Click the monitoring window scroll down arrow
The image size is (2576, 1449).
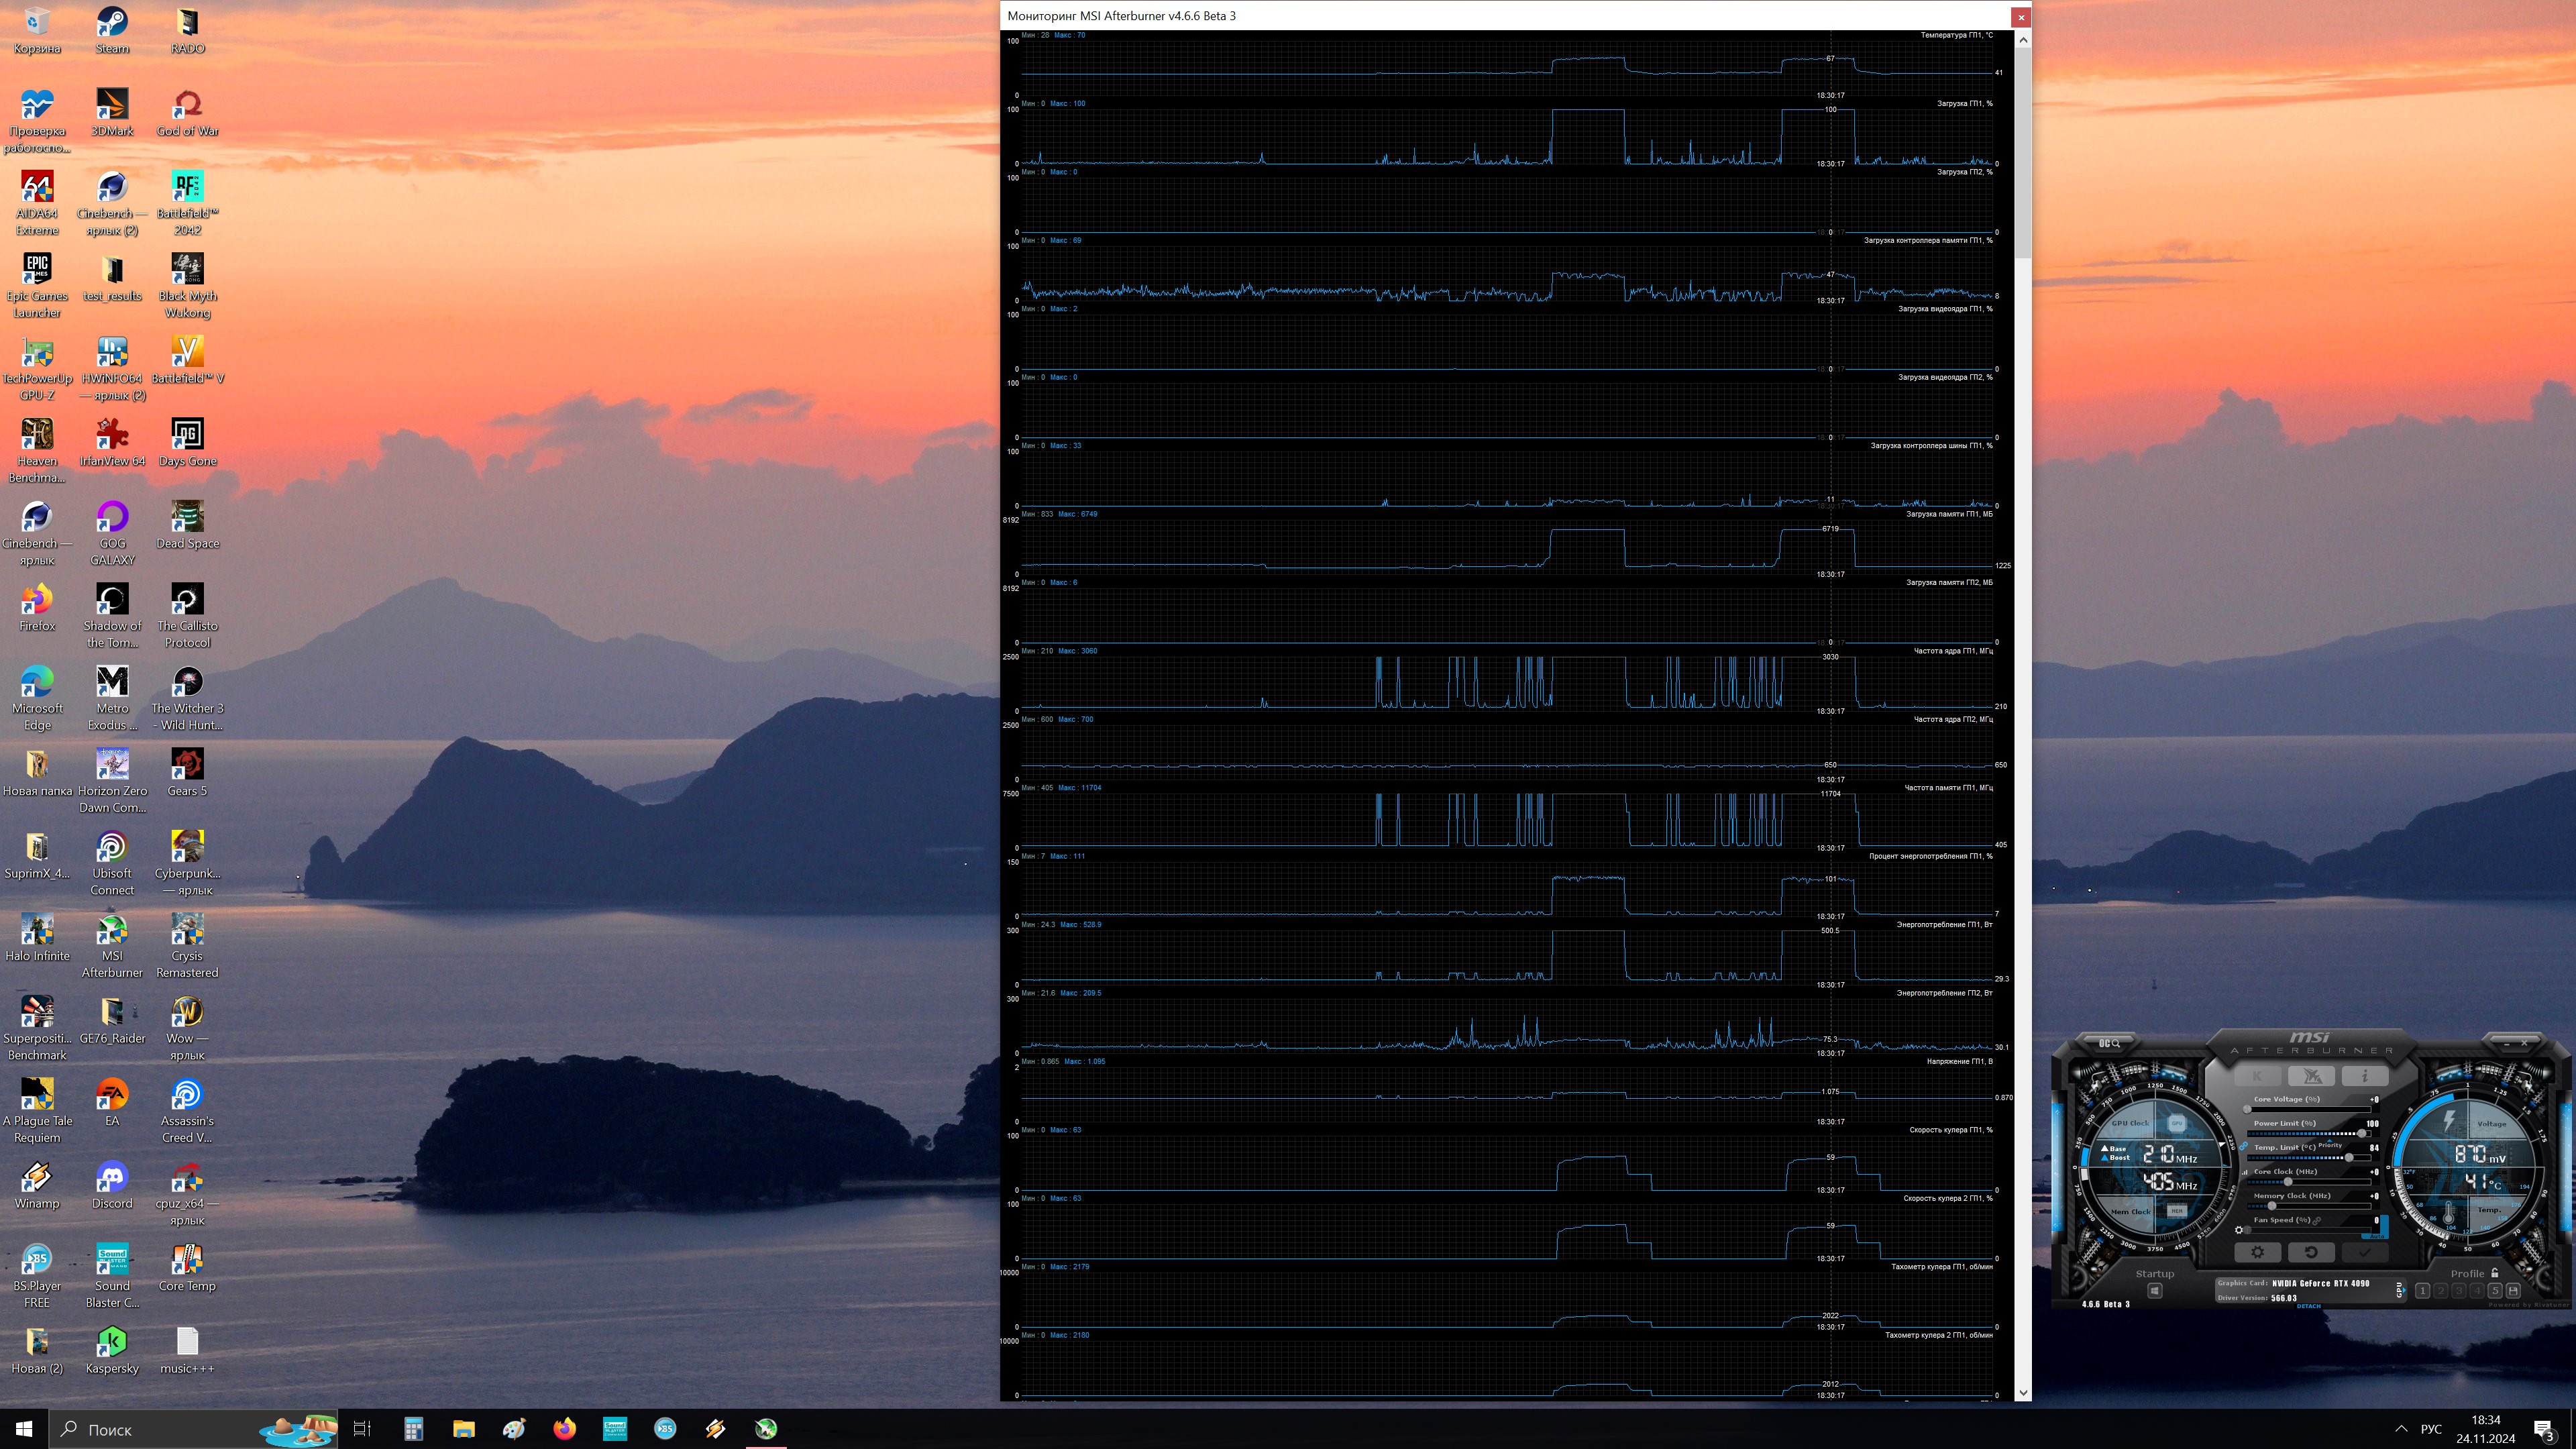pyautogui.click(x=2023, y=1392)
